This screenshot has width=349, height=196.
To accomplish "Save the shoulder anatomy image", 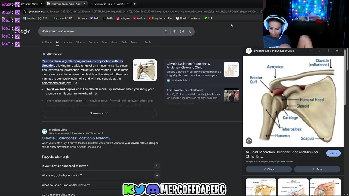I will coord(317,169).
